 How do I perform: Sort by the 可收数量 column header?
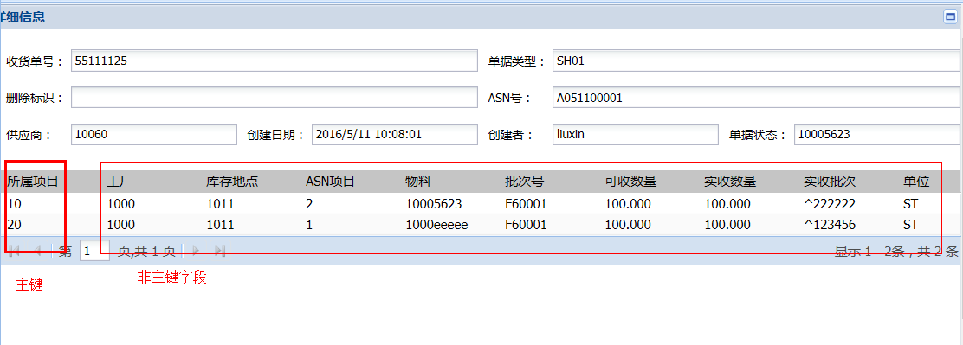(x=630, y=182)
